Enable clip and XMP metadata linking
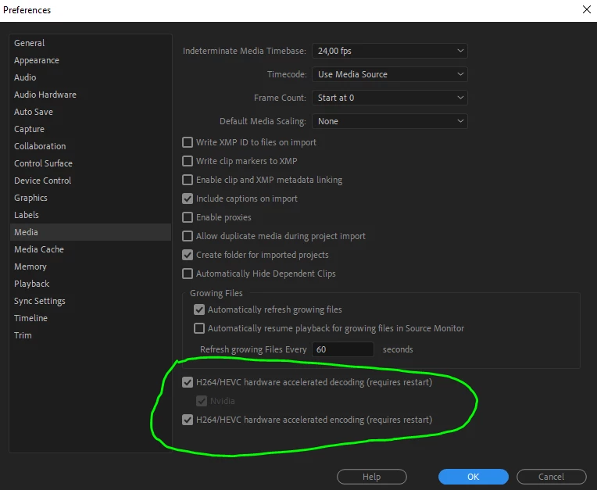The width and height of the screenshot is (597, 490). 188,180
